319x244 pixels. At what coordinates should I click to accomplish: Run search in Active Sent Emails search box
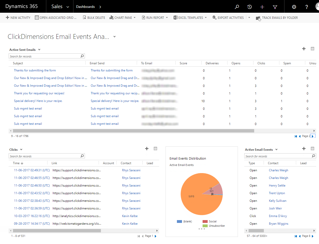[82, 56]
